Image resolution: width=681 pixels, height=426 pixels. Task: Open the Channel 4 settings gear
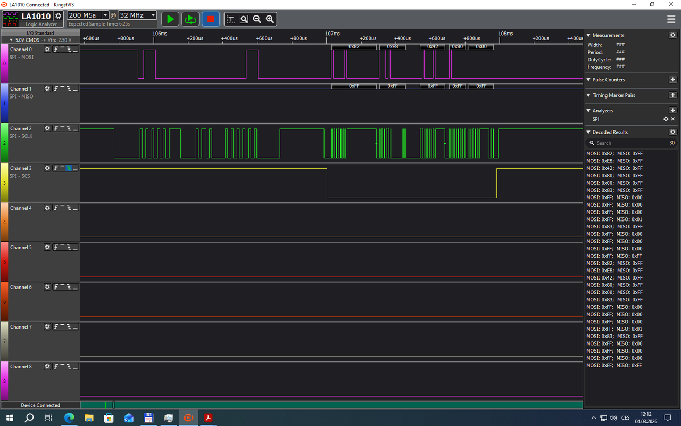coord(47,208)
